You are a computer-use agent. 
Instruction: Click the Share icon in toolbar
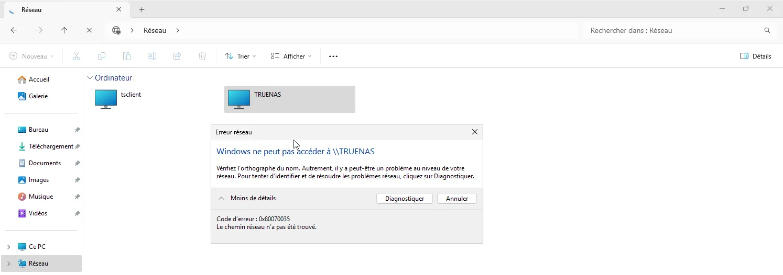pyautogui.click(x=177, y=56)
